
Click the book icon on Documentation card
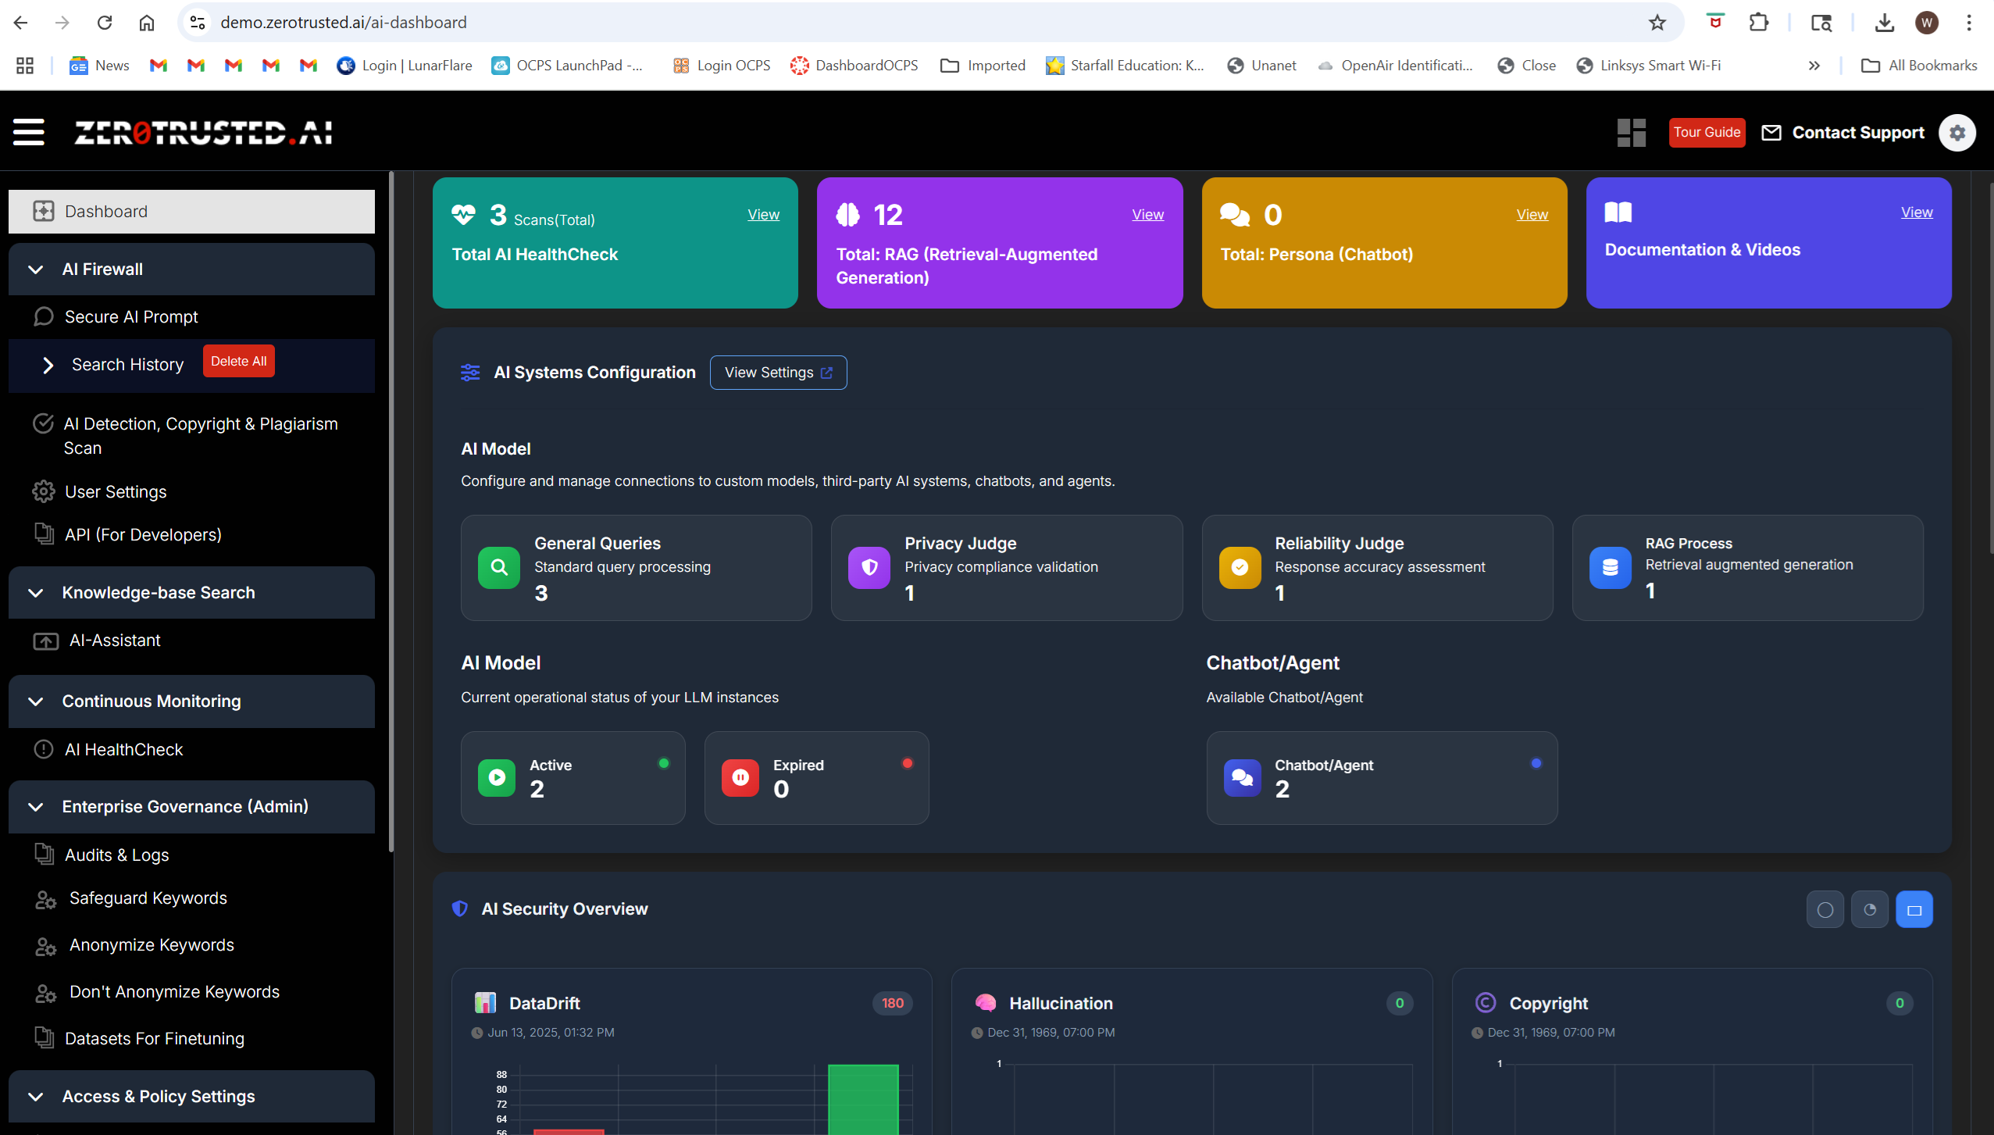point(1618,212)
